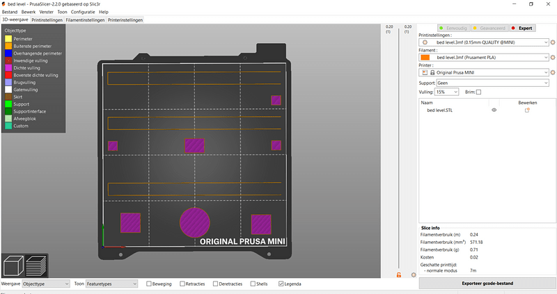Switch to Printerinstellingen tab

tap(125, 20)
